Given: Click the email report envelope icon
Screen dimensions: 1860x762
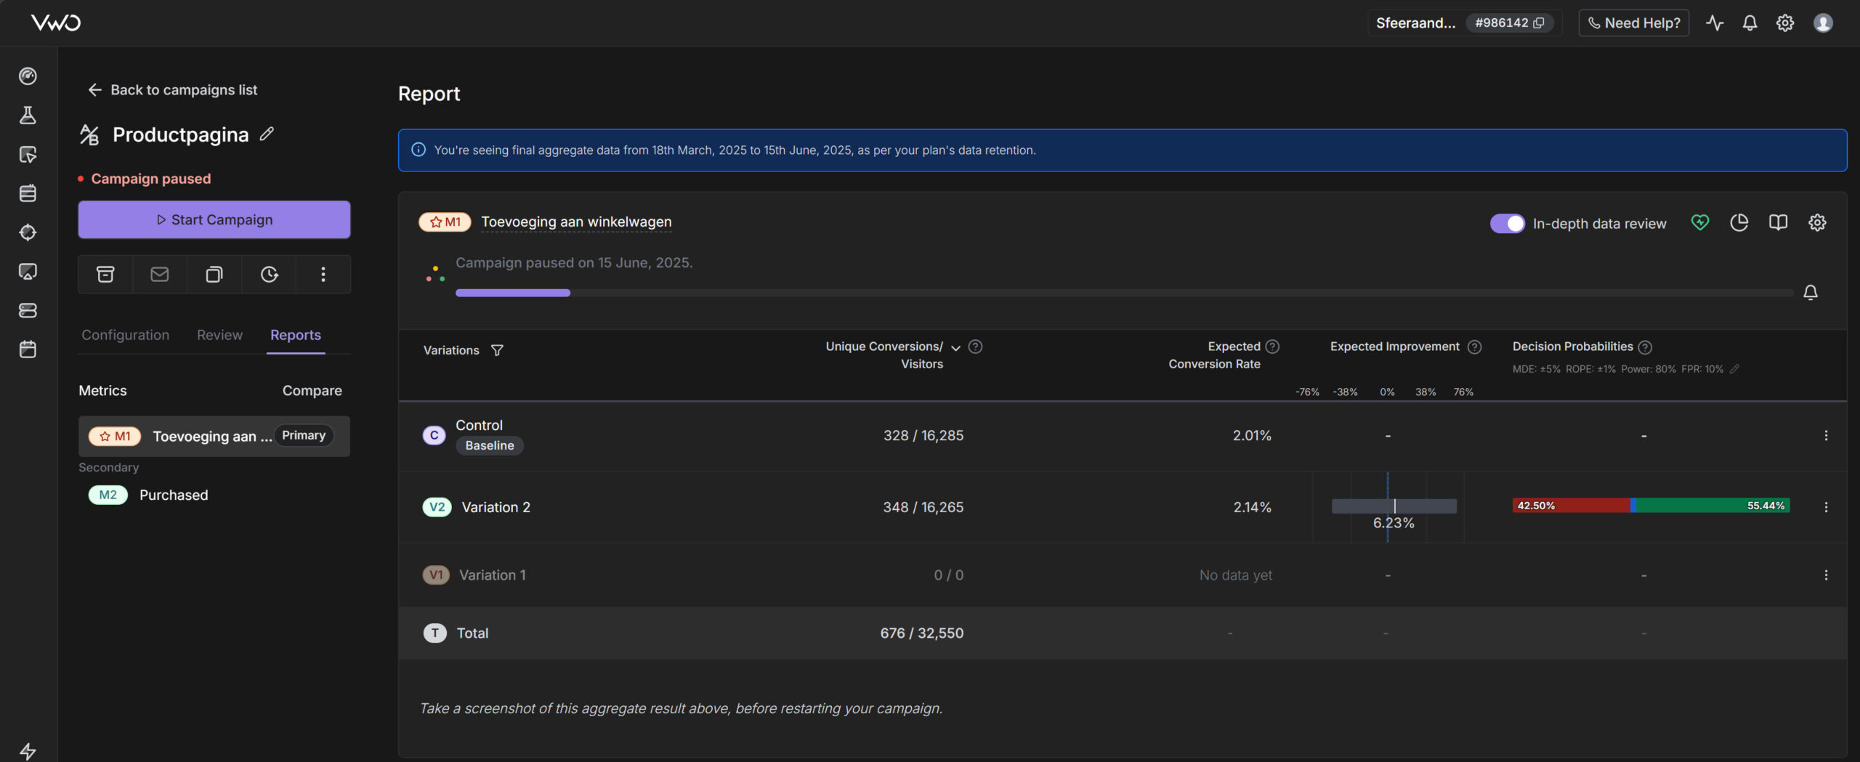Looking at the screenshot, I should 160,274.
